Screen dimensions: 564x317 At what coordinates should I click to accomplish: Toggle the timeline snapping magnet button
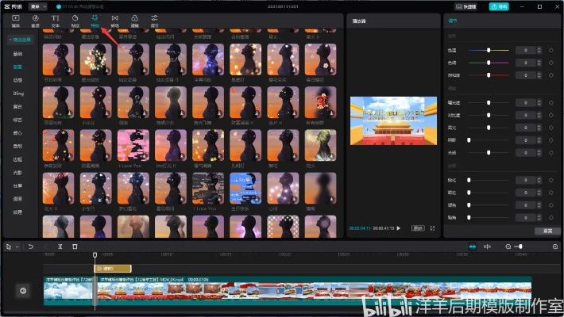coord(473,246)
